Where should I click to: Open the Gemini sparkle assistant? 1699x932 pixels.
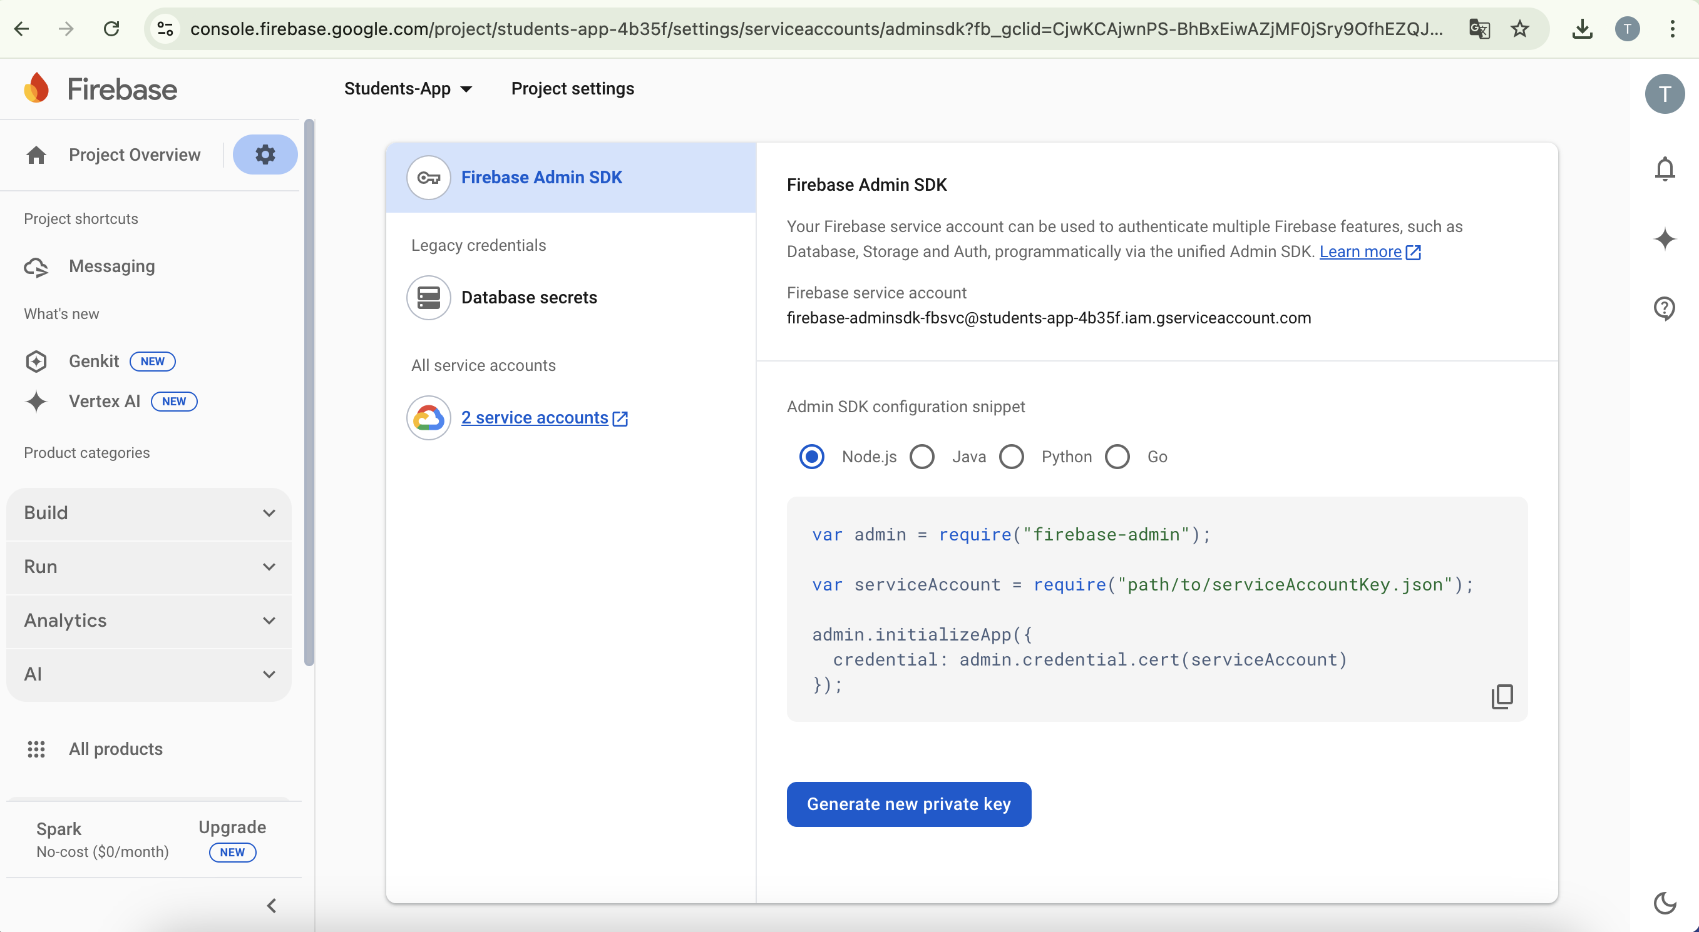click(1665, 238)
